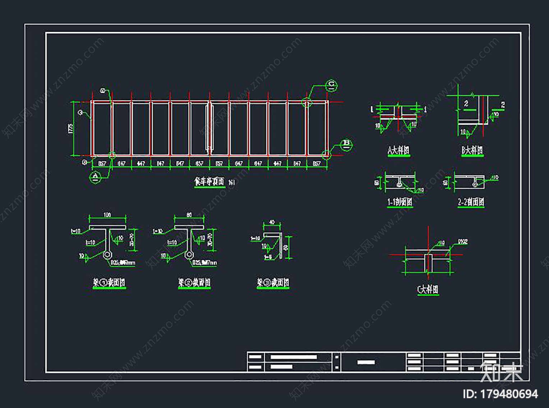Click the A大样图 label

tap(399, 150)
